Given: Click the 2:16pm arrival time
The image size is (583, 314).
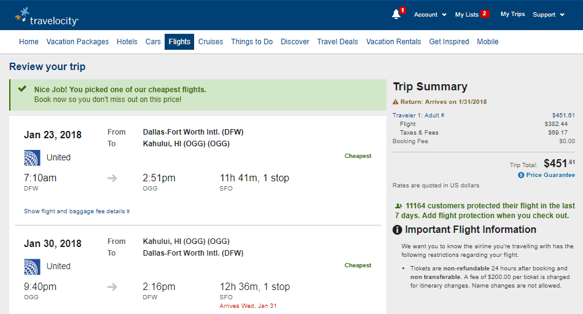Looking at the screenshot, I should click(x=159, y=287).
